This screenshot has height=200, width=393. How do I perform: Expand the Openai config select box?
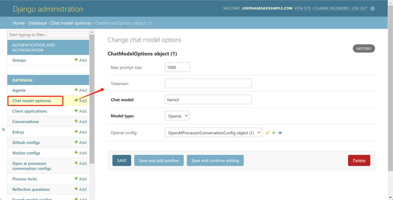(x=213, y=133)
